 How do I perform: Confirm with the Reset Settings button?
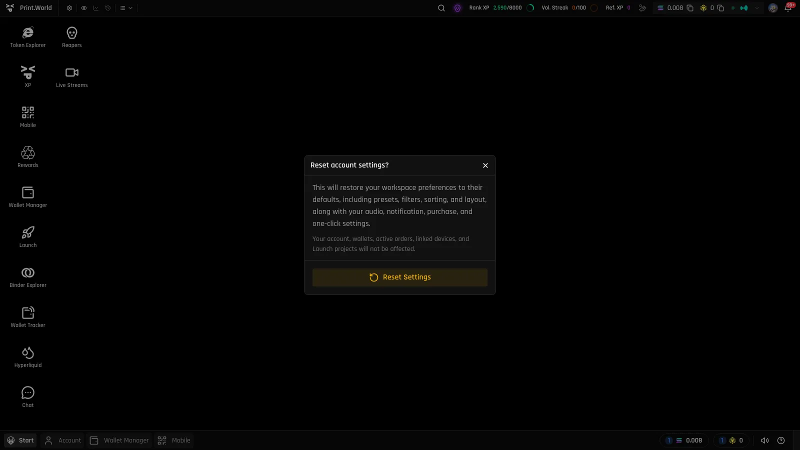[400, 277]
